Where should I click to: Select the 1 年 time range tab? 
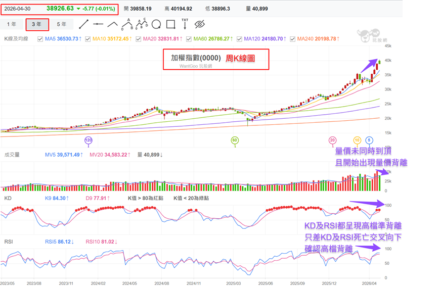click(12, 24)
